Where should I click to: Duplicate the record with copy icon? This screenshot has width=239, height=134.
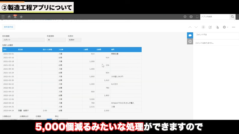pyautogui.click(x=217, y=27)
